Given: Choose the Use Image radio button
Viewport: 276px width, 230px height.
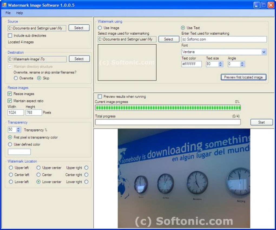Looking at the screenshot, I should pyautogui.click(x=100, y=28).
